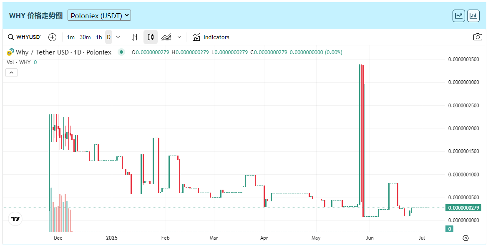
Task: Select the Bars chart style icon
Action: [x=135, y=37]
